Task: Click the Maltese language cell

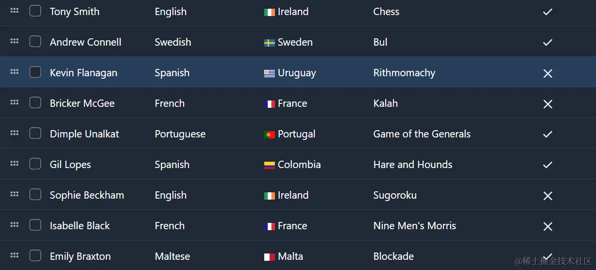Action: click(172, 256)
